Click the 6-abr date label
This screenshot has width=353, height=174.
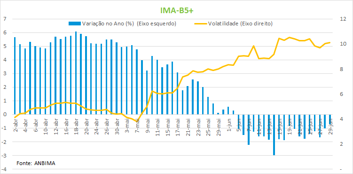[x=35, y=125]
